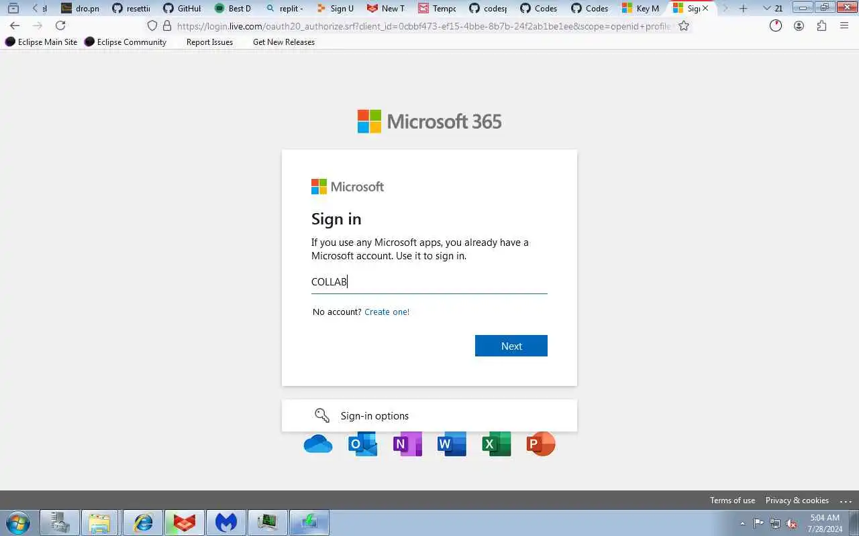Click the Excel app icon
The image size is (859, 536).
[497, 444]
